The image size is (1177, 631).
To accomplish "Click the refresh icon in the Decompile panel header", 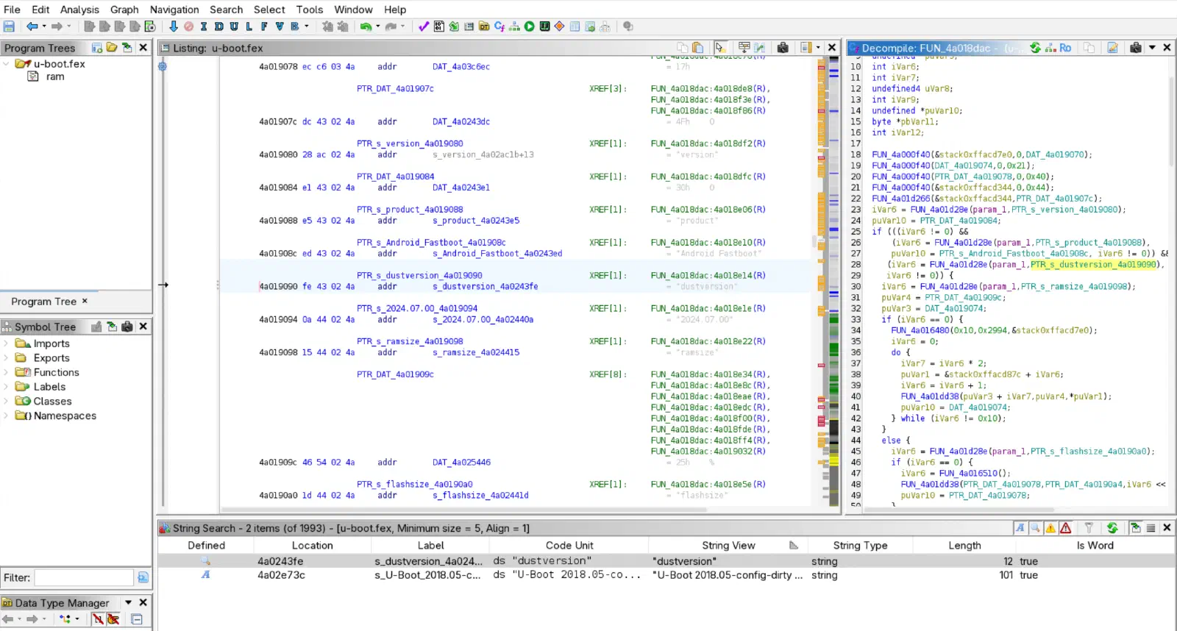I will tap(1035, 48).
